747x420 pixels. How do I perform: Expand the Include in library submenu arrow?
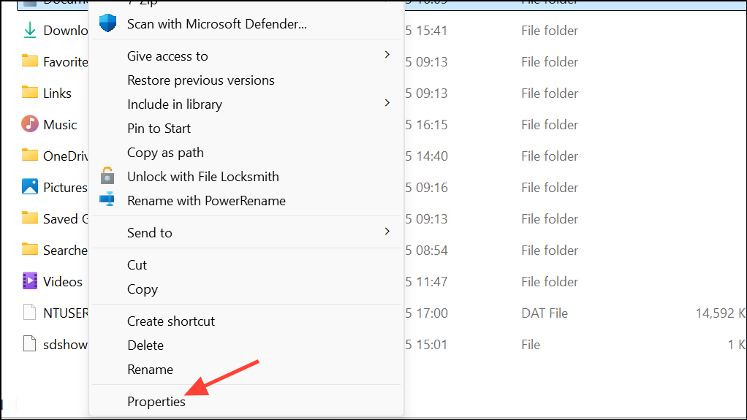coord(387,103)
